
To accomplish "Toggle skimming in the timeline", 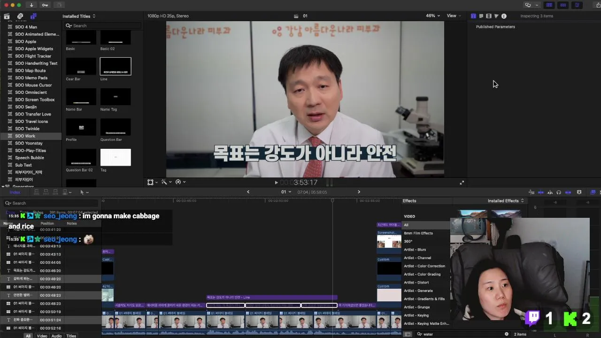I will [x=540, y=192].
